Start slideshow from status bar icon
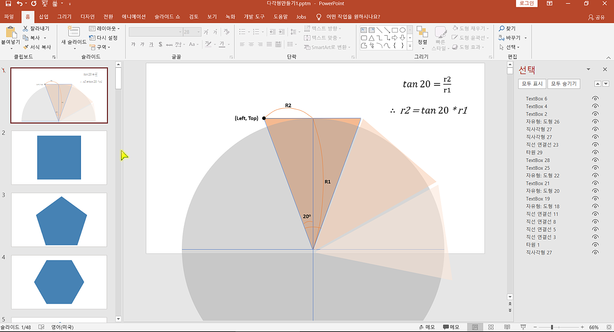The image size is (614, 332). tap(523, 327)
